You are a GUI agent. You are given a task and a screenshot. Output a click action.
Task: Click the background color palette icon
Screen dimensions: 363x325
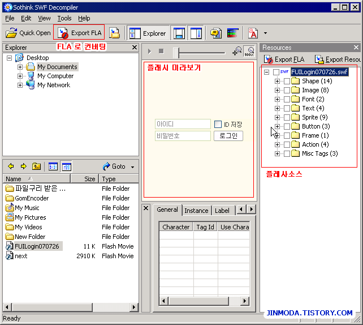[232, 33]
